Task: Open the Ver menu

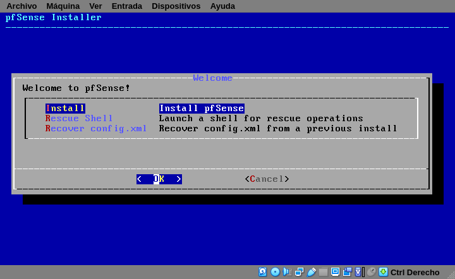Action: tap(95, 6)
